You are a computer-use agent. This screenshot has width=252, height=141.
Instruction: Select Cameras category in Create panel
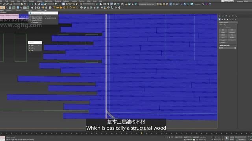click(x=228, y=20)
